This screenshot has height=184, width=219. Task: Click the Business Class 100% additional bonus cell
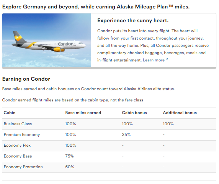pyautogui.click(x=168, y=124)
